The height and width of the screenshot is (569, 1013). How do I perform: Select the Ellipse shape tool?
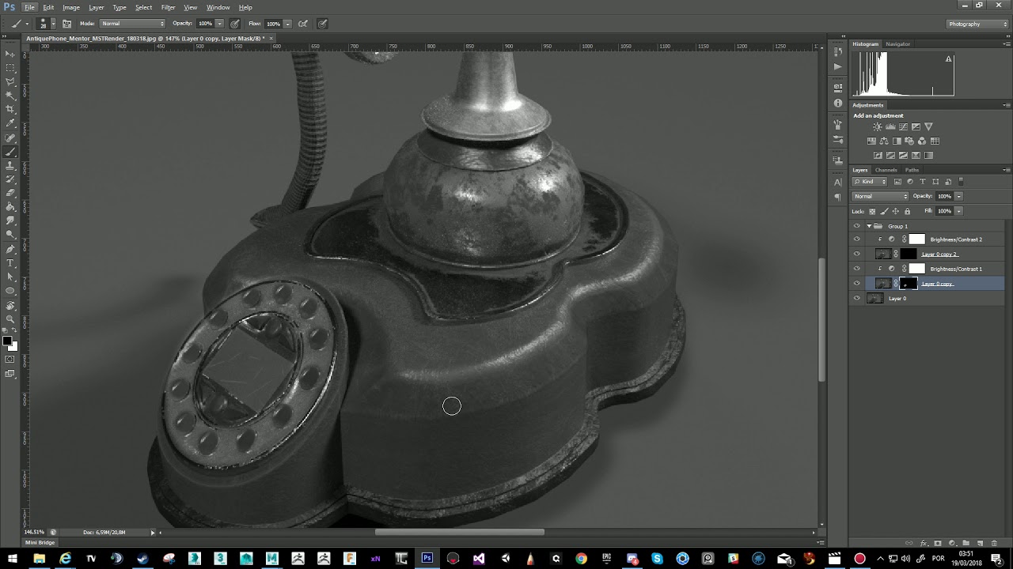pyautogui.click(x=10, y=291)
